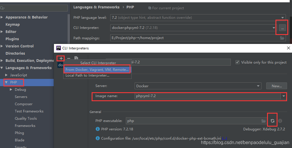292x148 pixels.
Task: Click the (...) link after configuration file path
Action: point(225,138)
